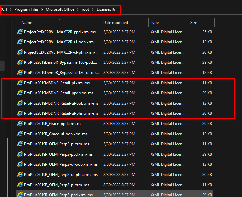Open chevron after (C:) in address bar
The height and width of the screenshot is (197, 242).
pyautogui.click(x=11, y=10)
